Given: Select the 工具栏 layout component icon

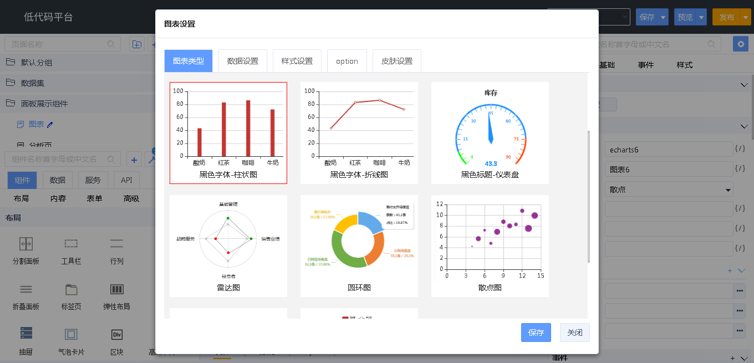Looking at the screenshot, I should coord(71,243).
